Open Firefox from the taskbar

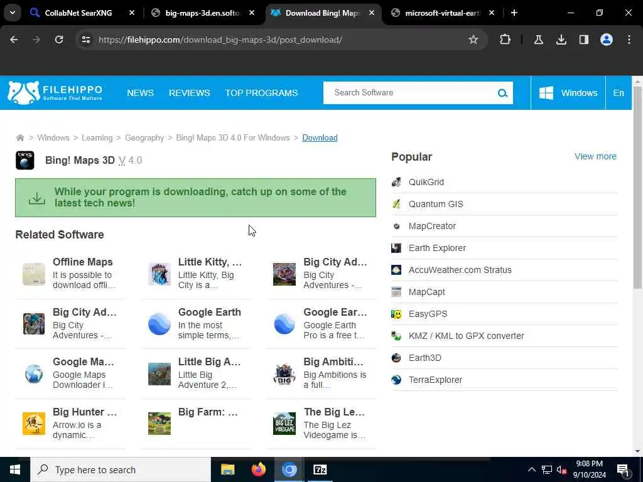point(258,469)
